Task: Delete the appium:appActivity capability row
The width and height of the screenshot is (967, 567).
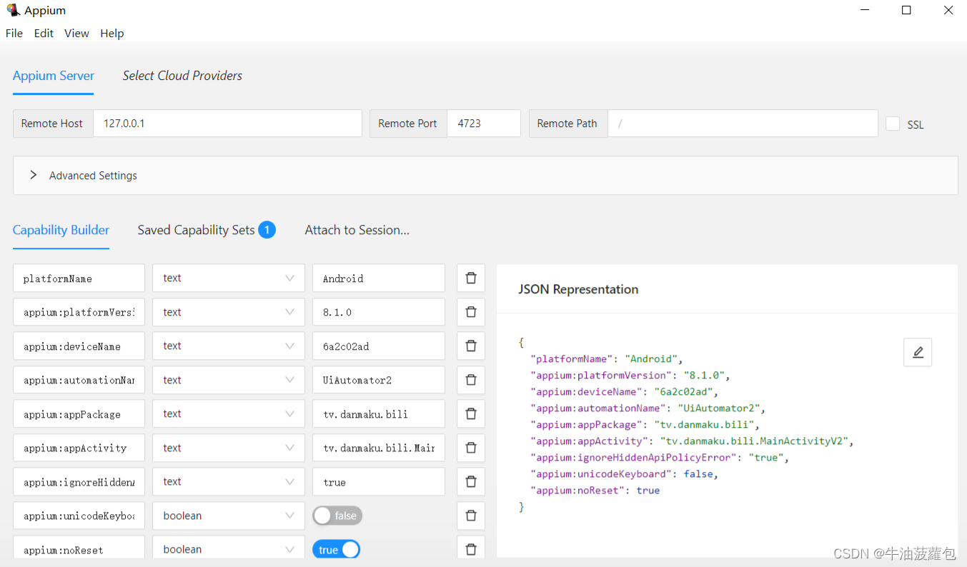Action: [x=471, y=448]
